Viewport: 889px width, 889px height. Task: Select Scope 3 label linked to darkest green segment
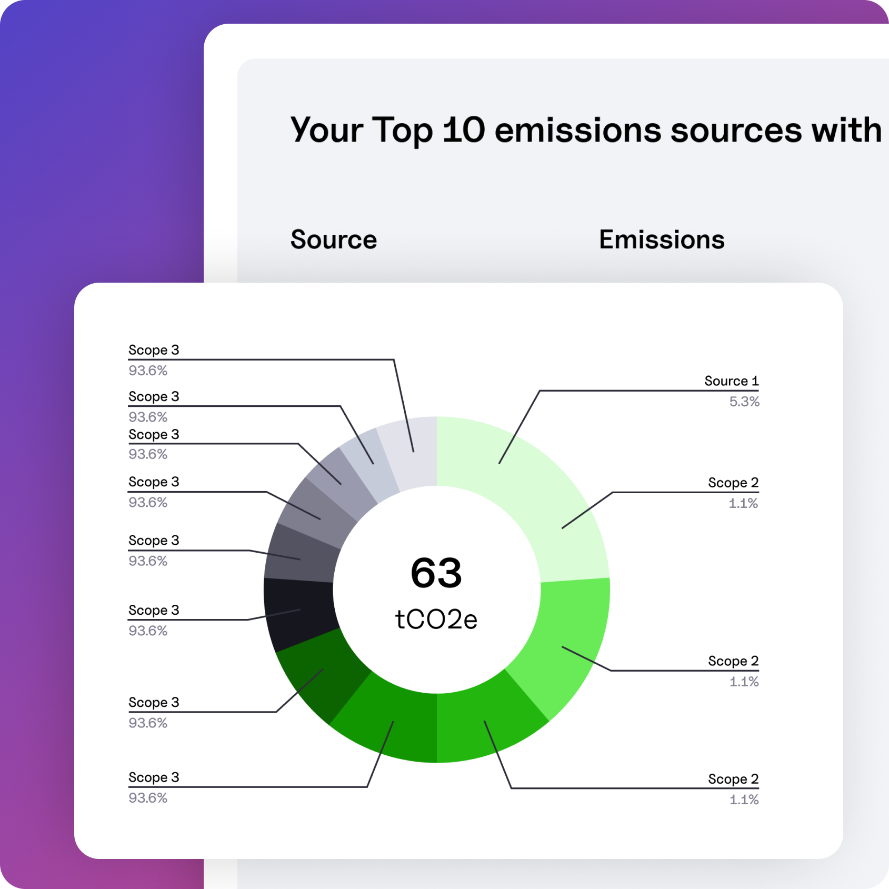point(154,702)
